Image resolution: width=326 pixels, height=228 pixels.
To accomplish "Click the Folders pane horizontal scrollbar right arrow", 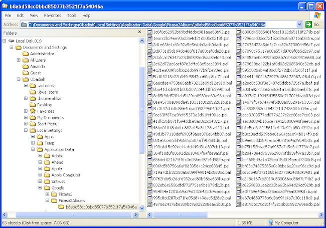I will 136,214.
